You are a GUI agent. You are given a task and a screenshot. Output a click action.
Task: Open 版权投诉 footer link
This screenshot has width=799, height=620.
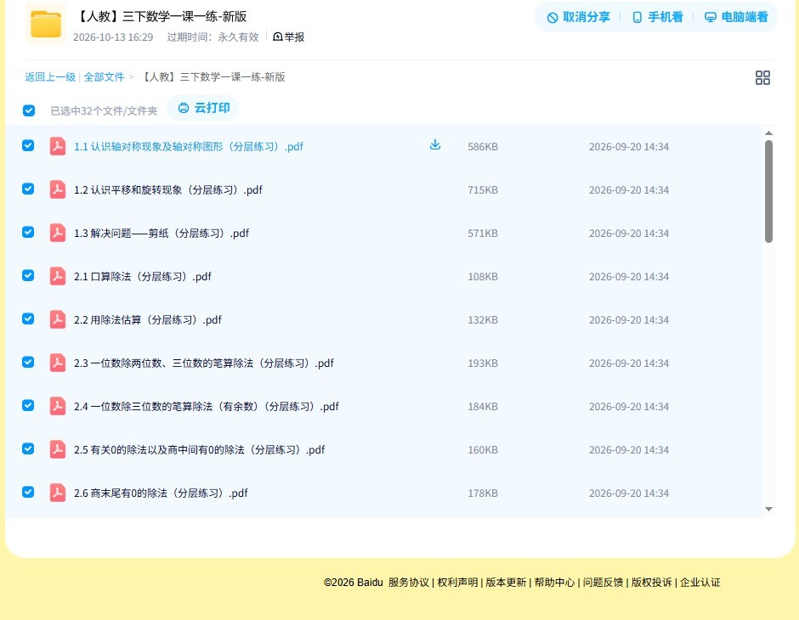point(652,583)
